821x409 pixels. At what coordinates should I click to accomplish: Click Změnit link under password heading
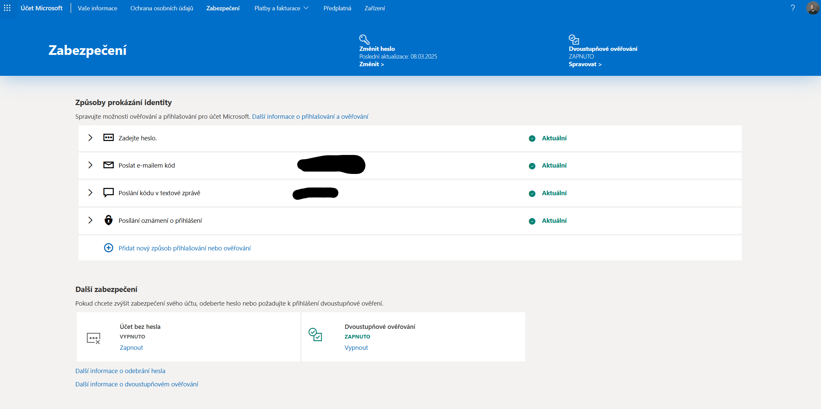point(371,64)
